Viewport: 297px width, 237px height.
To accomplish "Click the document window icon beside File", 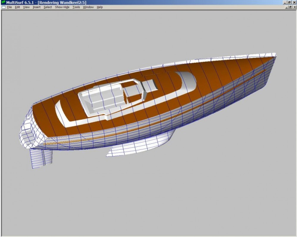I will click(x=4, y=7).
